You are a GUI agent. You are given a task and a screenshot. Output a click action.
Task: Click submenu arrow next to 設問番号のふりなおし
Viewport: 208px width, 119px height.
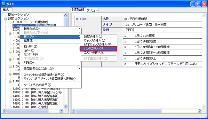tap(79, 68)
